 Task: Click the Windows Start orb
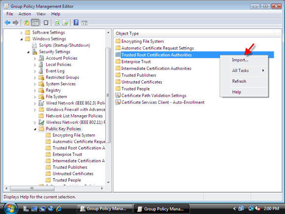pos(10,208)
